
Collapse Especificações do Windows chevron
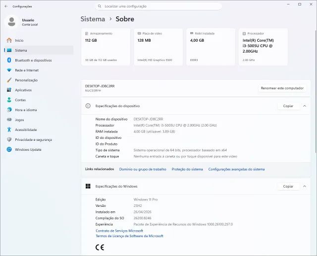(x=305, y=187)
